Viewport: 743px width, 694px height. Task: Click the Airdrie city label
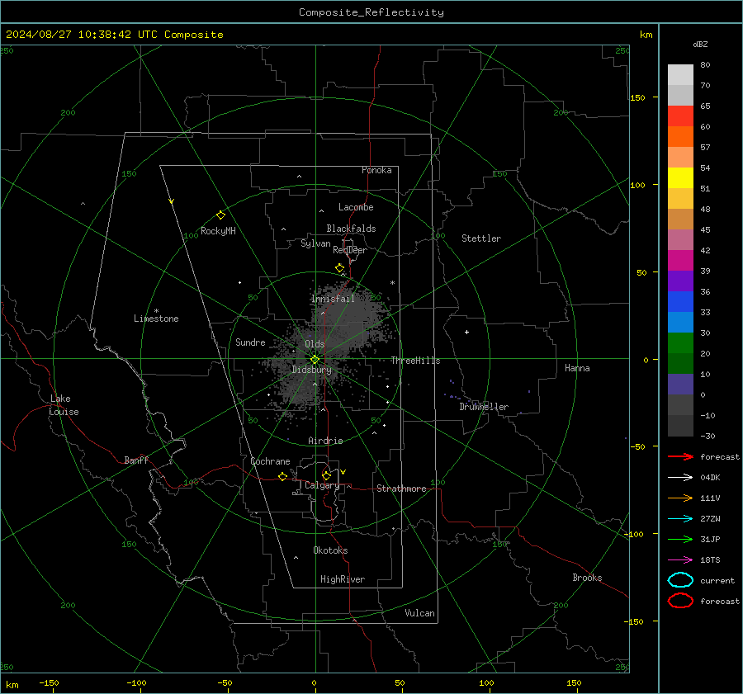pos(325,441)
